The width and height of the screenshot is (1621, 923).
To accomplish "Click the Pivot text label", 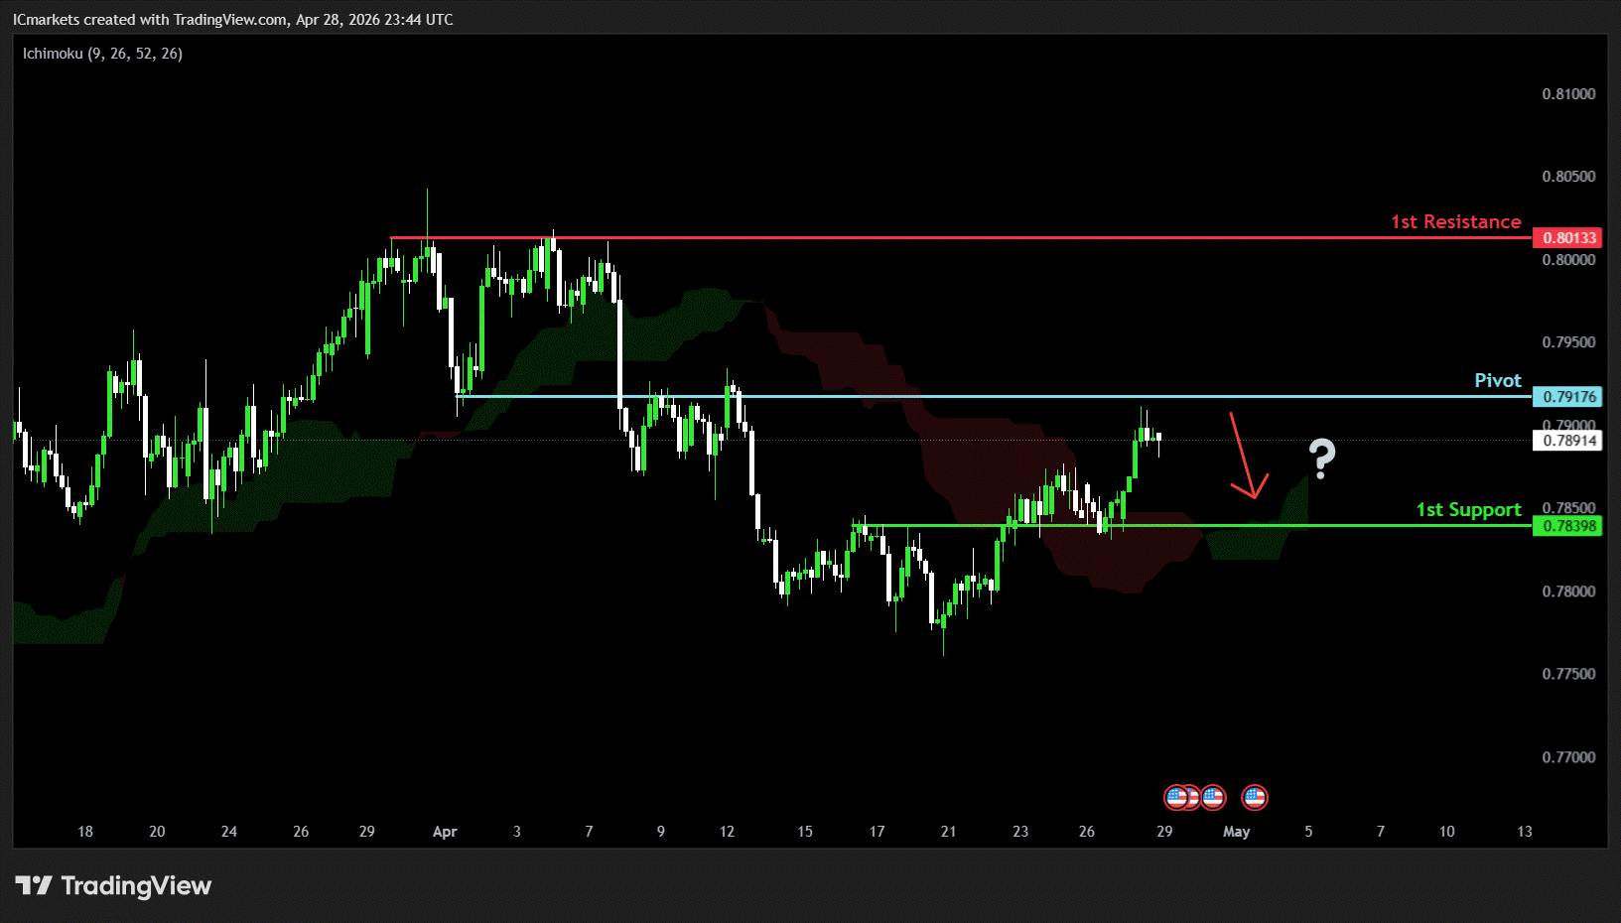I will click(x=1497, y=381).
